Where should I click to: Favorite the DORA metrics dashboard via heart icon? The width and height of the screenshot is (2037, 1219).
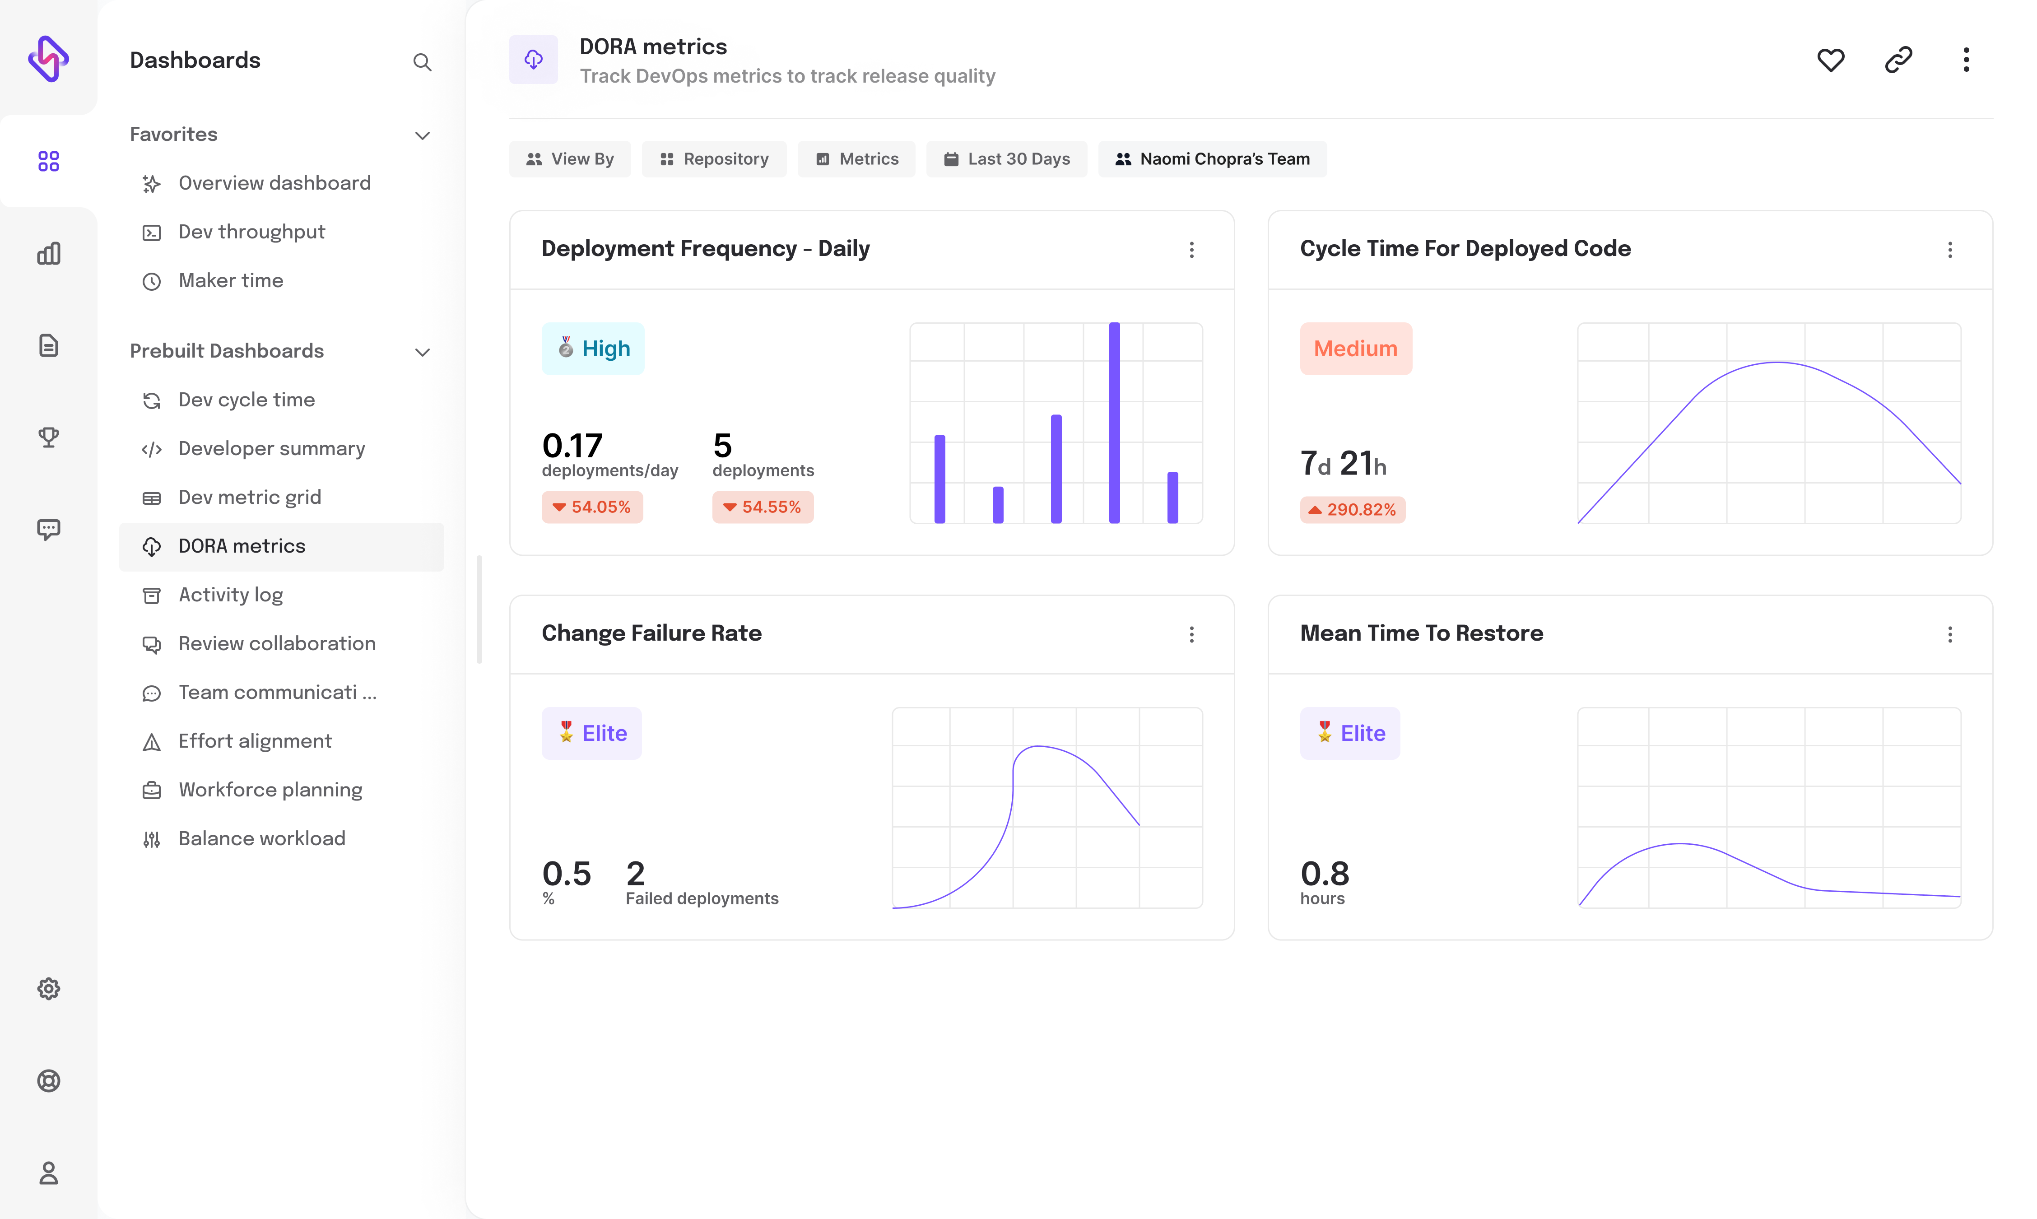point(1831,59)
